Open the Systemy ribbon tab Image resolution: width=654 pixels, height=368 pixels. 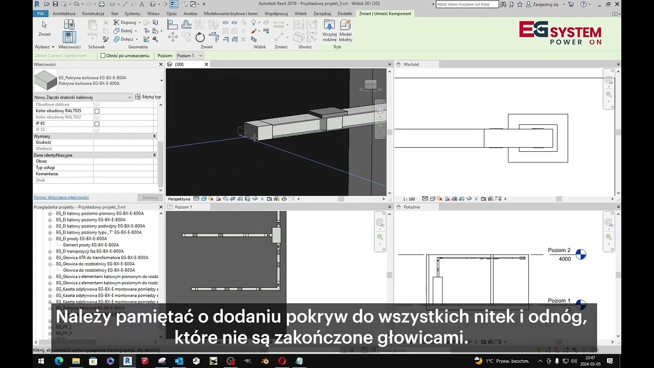click(132, 14)
